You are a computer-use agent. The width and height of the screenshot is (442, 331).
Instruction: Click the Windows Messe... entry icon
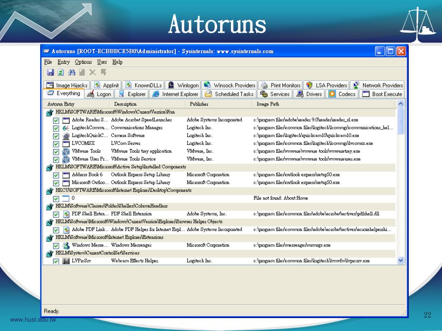tap(66, 246)
